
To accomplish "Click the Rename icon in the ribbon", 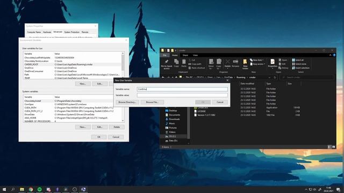I will [235, 63].
